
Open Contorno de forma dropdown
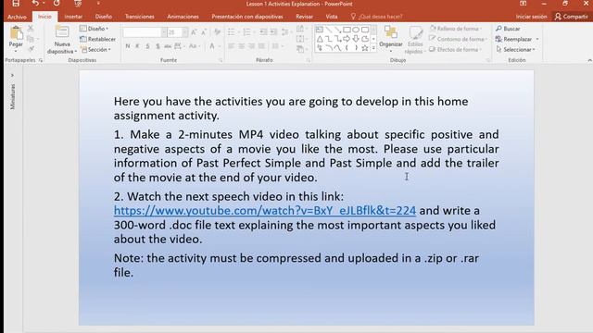(458, 39)
